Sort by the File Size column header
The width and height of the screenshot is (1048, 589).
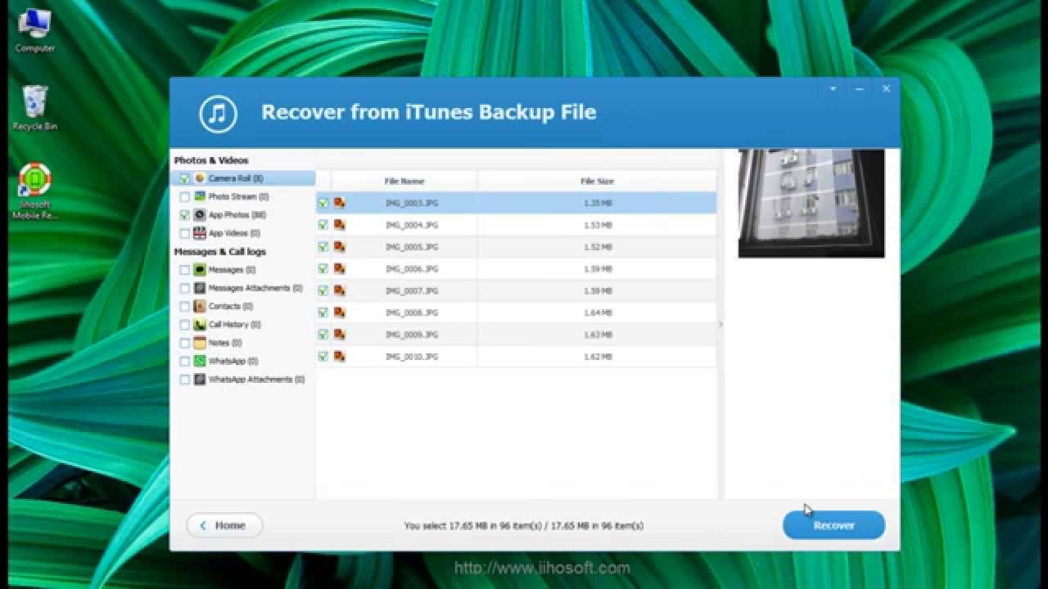click(x=597, y=181)
